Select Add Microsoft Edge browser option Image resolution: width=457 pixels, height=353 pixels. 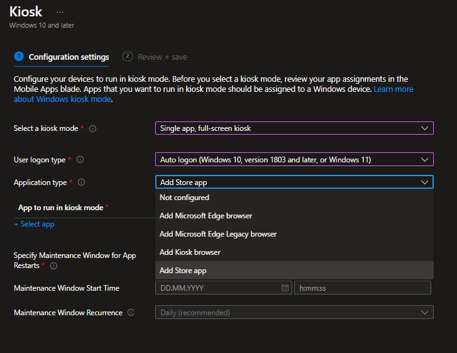click(x=206, y=216)
